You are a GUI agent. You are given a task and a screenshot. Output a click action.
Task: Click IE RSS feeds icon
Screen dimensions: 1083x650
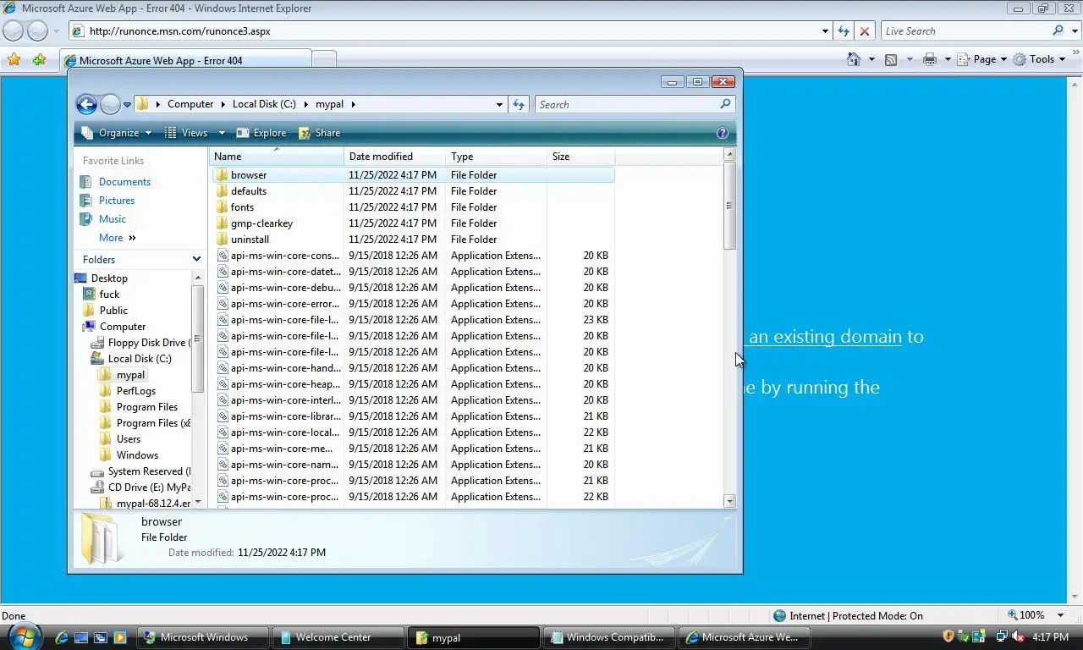click(x=891, y=59)
